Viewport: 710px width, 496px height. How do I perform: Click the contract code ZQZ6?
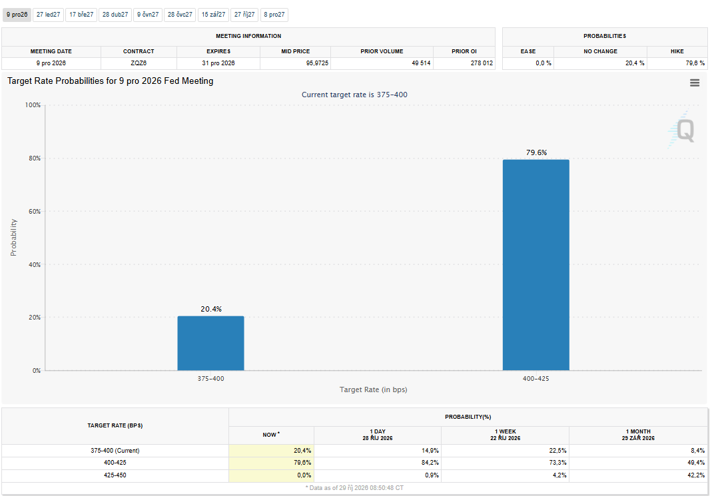139,63
